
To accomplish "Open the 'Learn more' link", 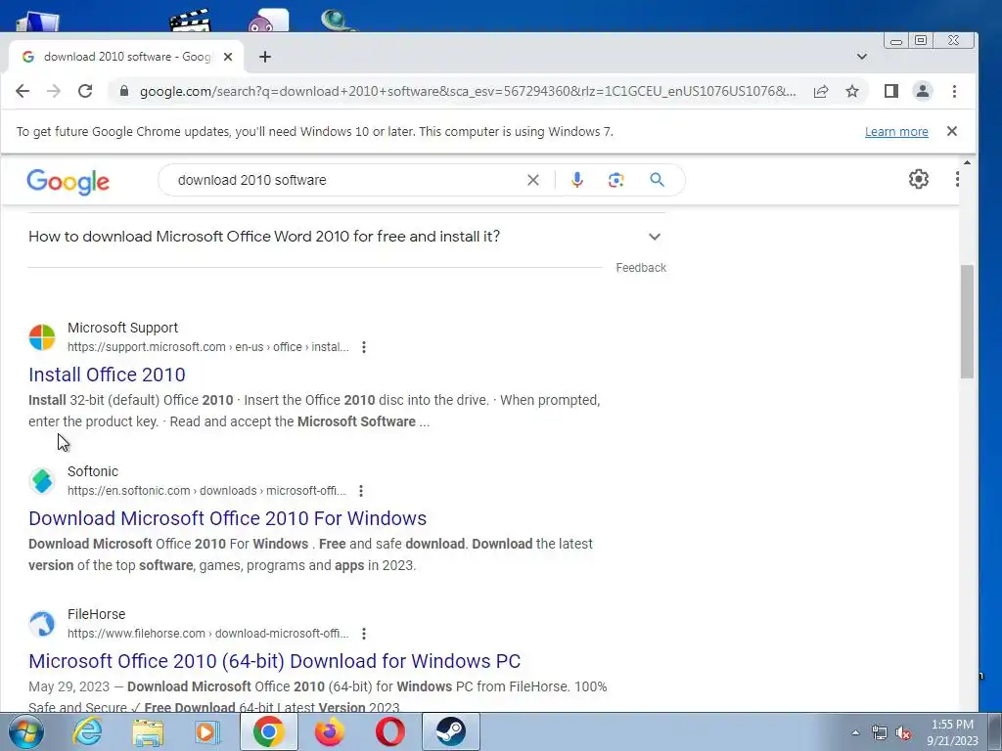I will (x=896, y=132).
